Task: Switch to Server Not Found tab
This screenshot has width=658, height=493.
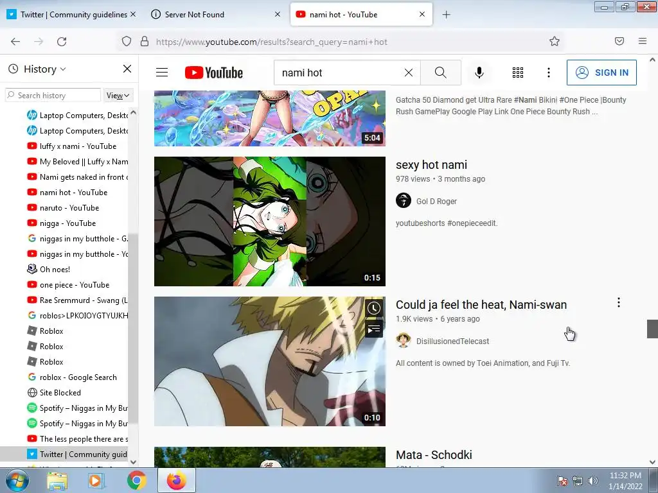Action: click(x=194, y=15)
